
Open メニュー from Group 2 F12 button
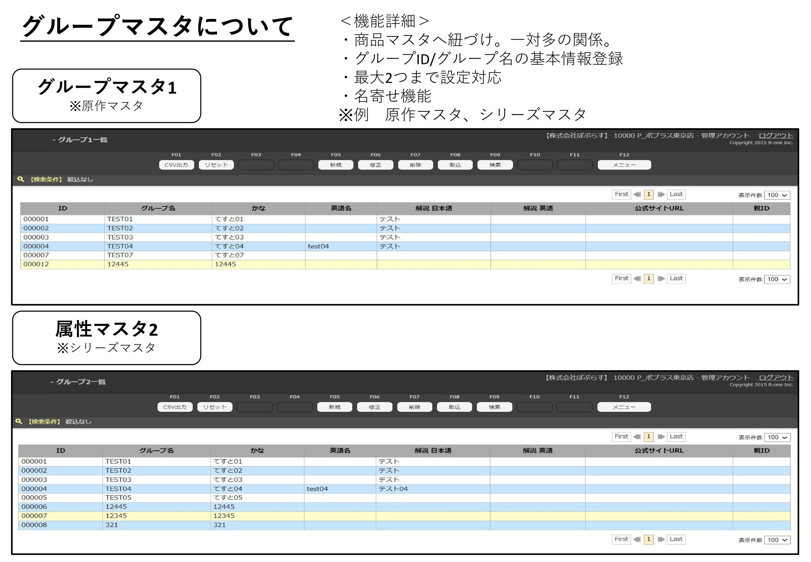coord(624,407)
